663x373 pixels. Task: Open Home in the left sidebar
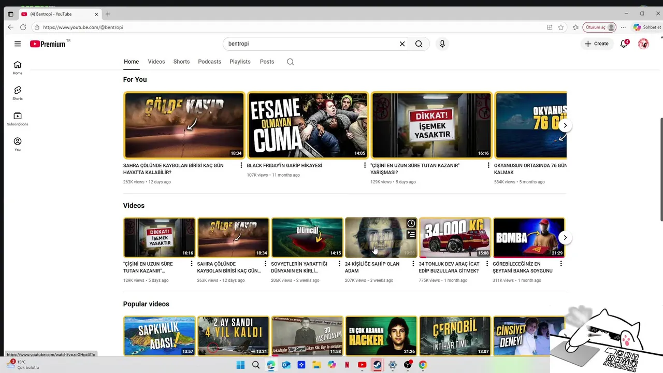(x=18, y=67)
